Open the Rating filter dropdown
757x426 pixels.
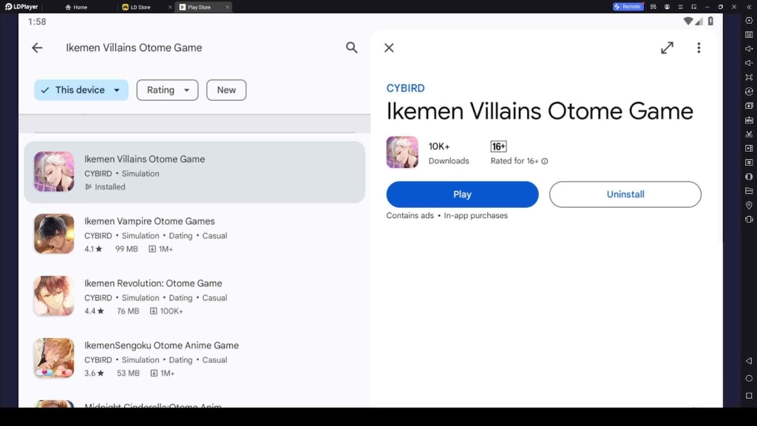167,90
